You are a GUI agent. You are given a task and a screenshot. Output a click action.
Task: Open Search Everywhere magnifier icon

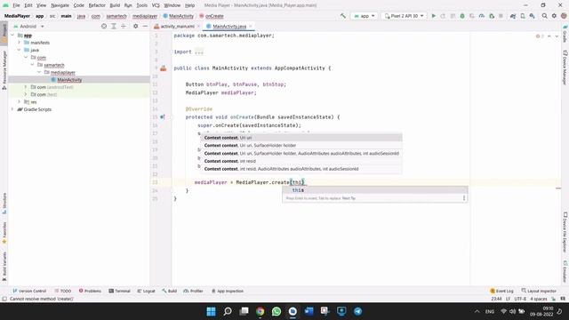(x=545, y=16)
